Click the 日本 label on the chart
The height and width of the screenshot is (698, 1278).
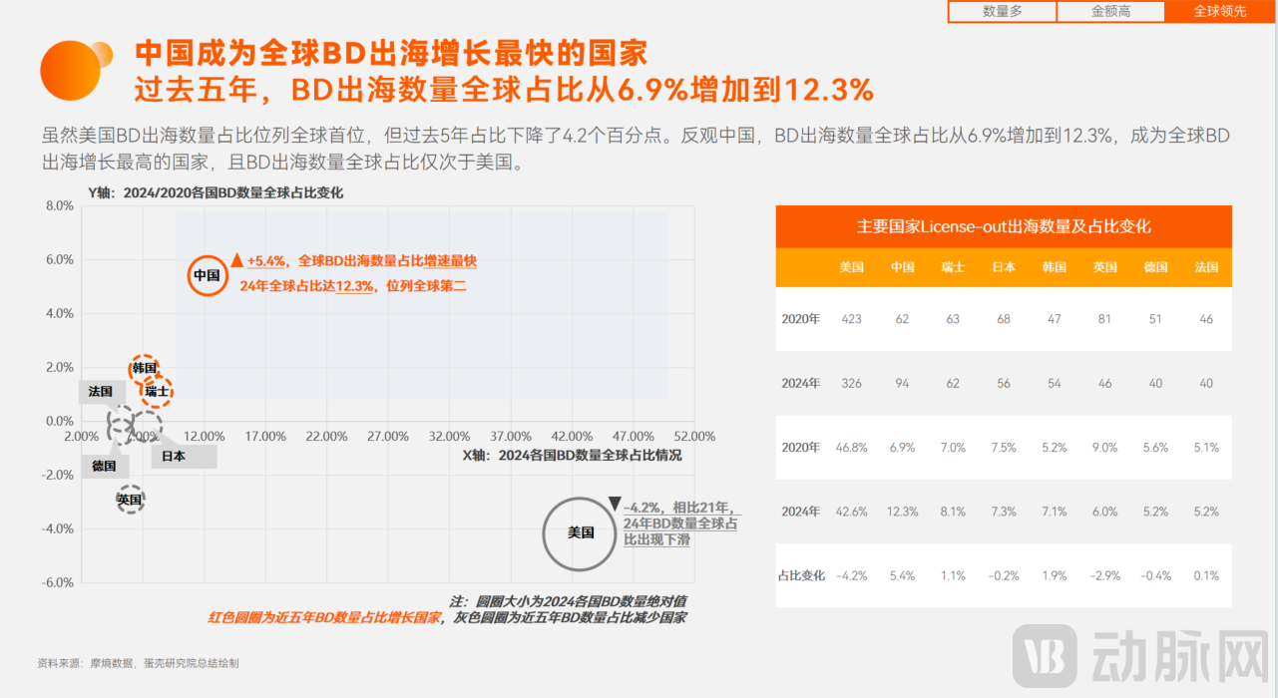point(173,456)
